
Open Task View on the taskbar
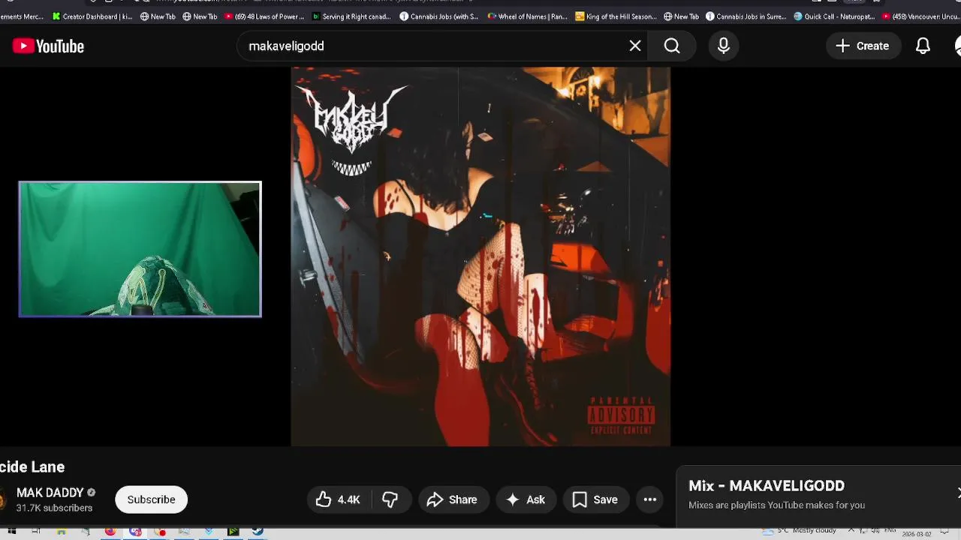[x=36, y=532]
